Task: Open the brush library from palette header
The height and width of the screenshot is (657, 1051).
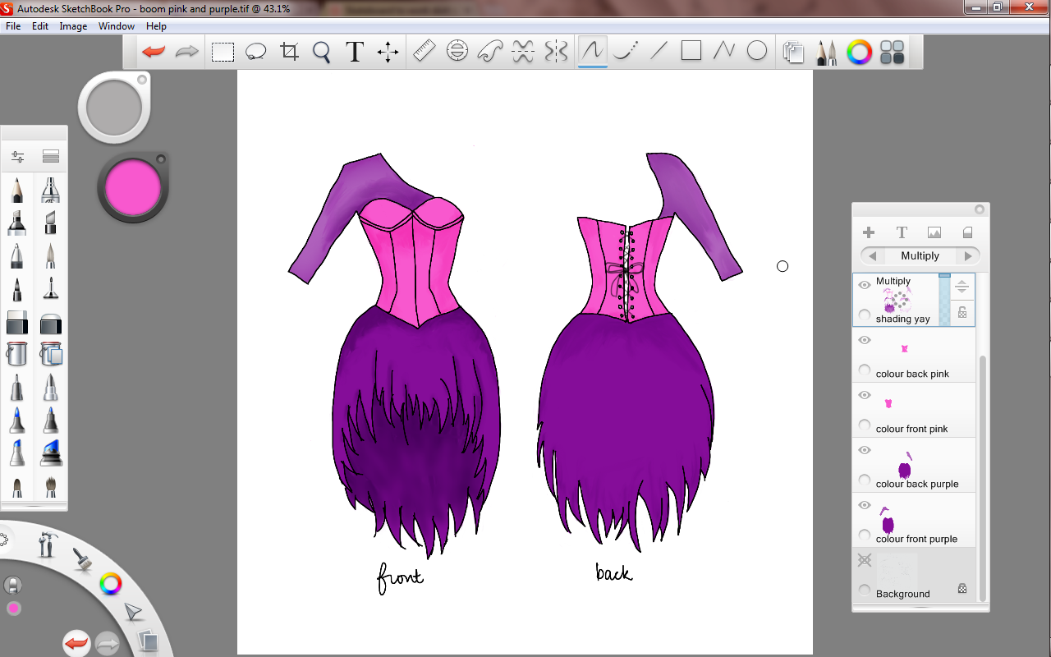Action: coord(51,156)
